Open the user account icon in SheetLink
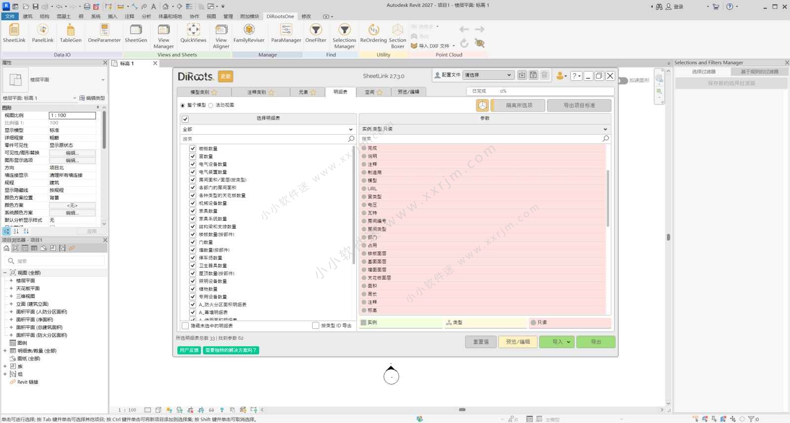 [x=560, y=75]
